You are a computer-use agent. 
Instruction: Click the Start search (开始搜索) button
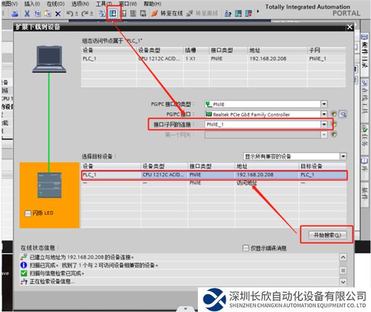[x=326, y=234]
